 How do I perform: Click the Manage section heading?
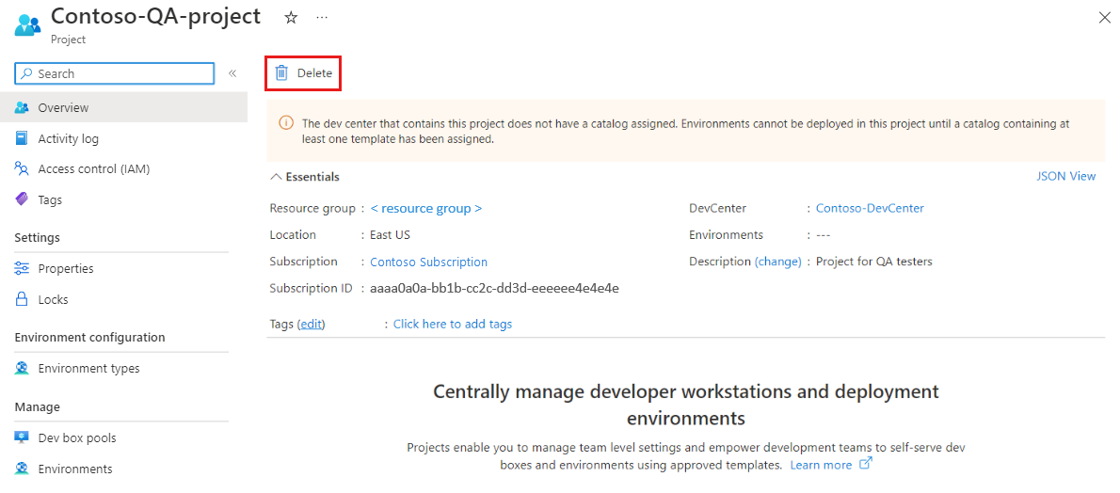[x=35, y=407]
